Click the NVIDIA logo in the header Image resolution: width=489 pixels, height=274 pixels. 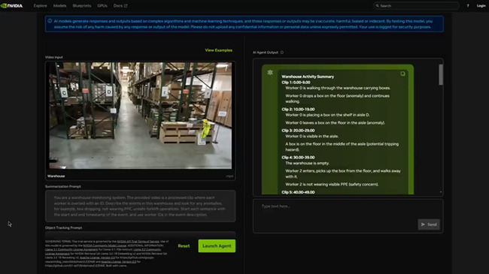coord(12,5)
